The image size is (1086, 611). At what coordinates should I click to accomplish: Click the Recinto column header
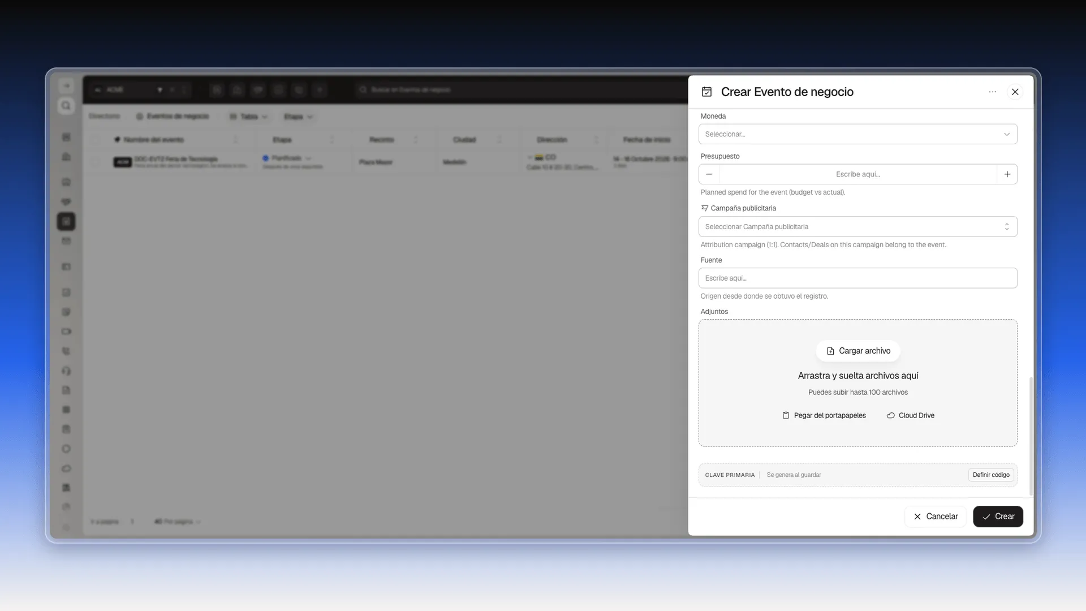coord(382,140)
